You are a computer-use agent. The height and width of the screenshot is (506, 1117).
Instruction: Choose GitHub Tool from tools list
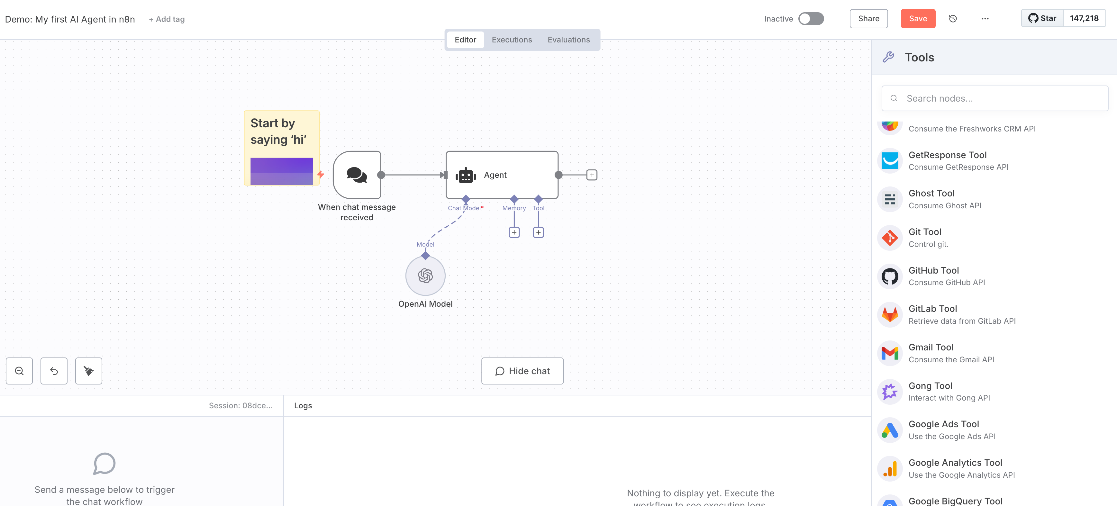[933, 276]
